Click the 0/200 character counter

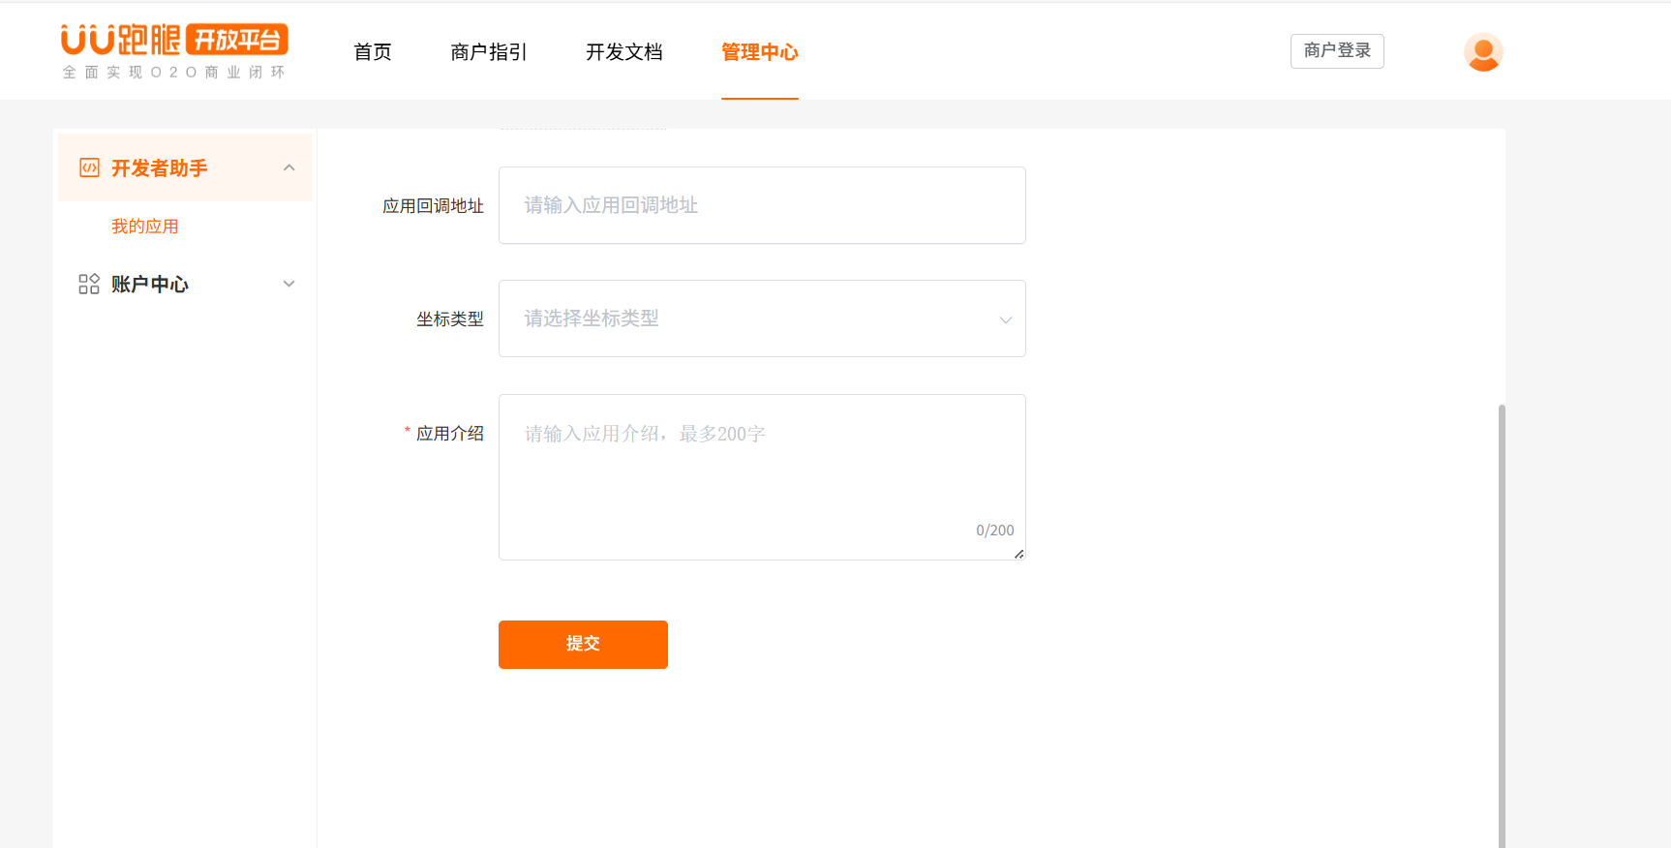pos(995,530)
